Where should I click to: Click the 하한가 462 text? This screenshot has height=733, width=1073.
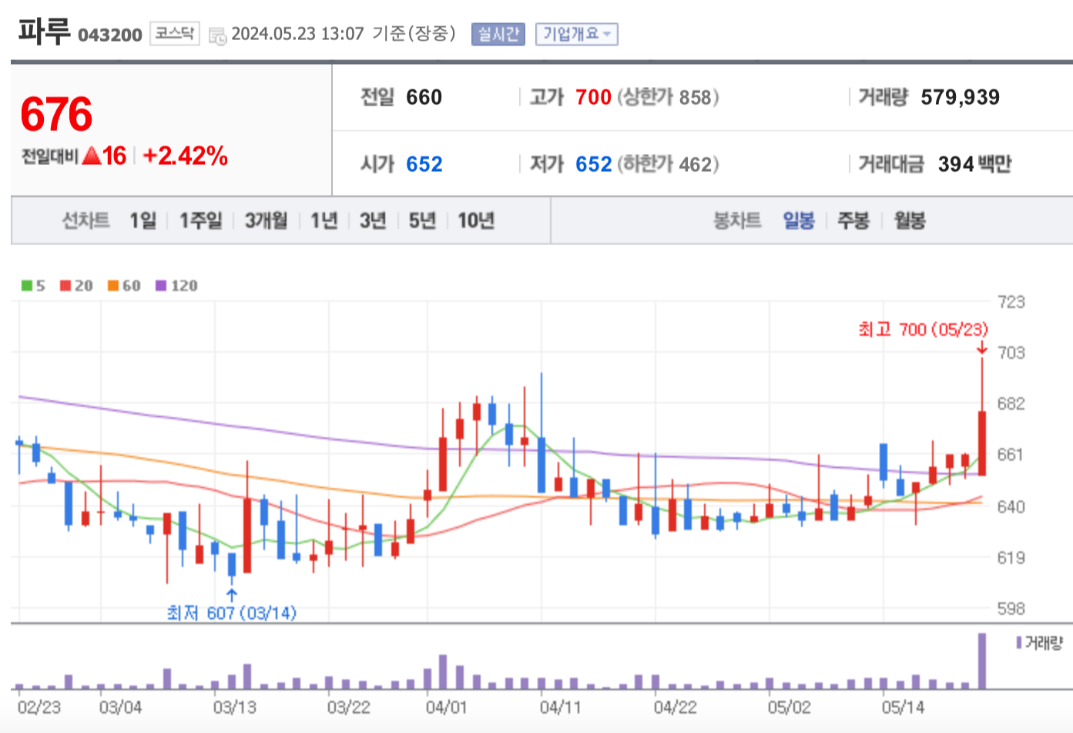668,164
